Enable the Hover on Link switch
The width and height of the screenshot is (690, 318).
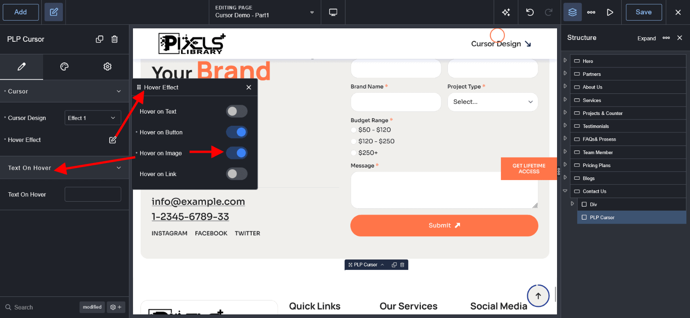pyautogui.click(x=236, y=174)
